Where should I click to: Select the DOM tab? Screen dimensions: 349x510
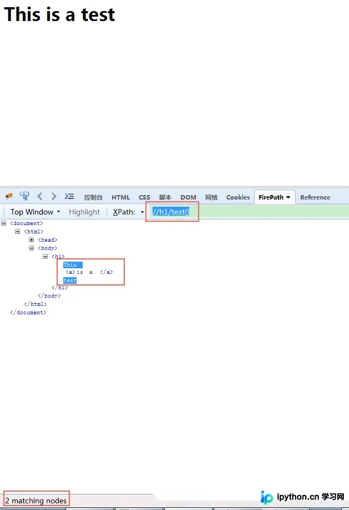point(188,197)
